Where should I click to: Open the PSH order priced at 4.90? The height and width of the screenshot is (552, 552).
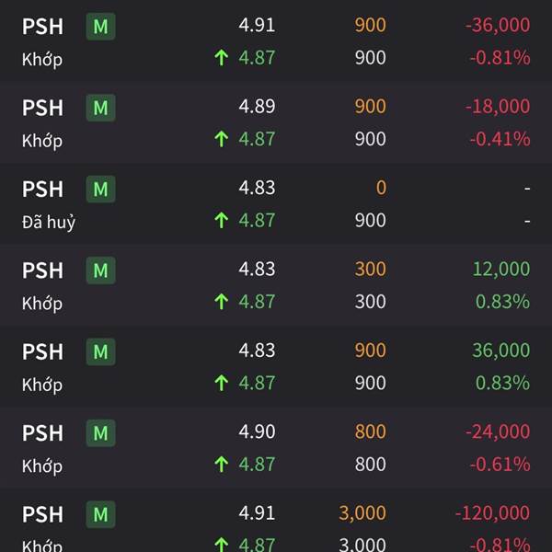276,448
